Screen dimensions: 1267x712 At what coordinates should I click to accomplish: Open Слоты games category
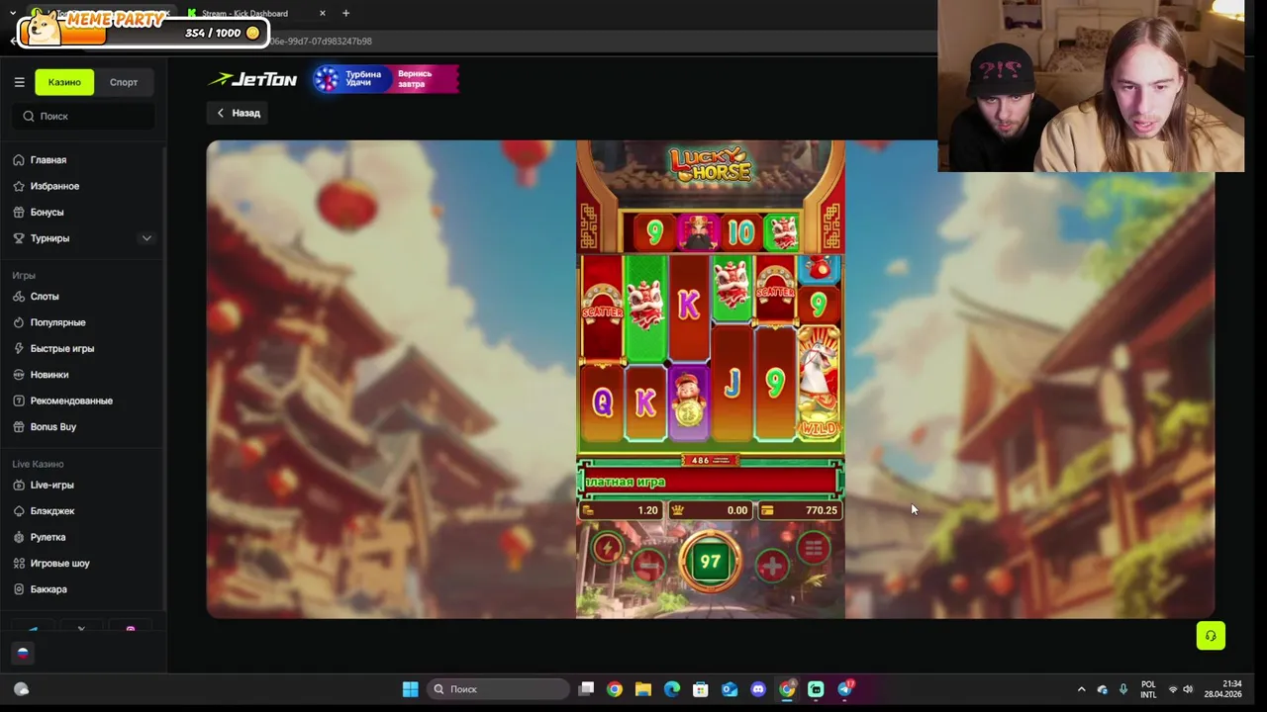pos(45,297)
